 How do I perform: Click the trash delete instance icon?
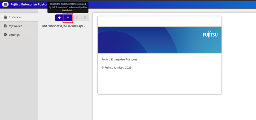pos(85,18)
